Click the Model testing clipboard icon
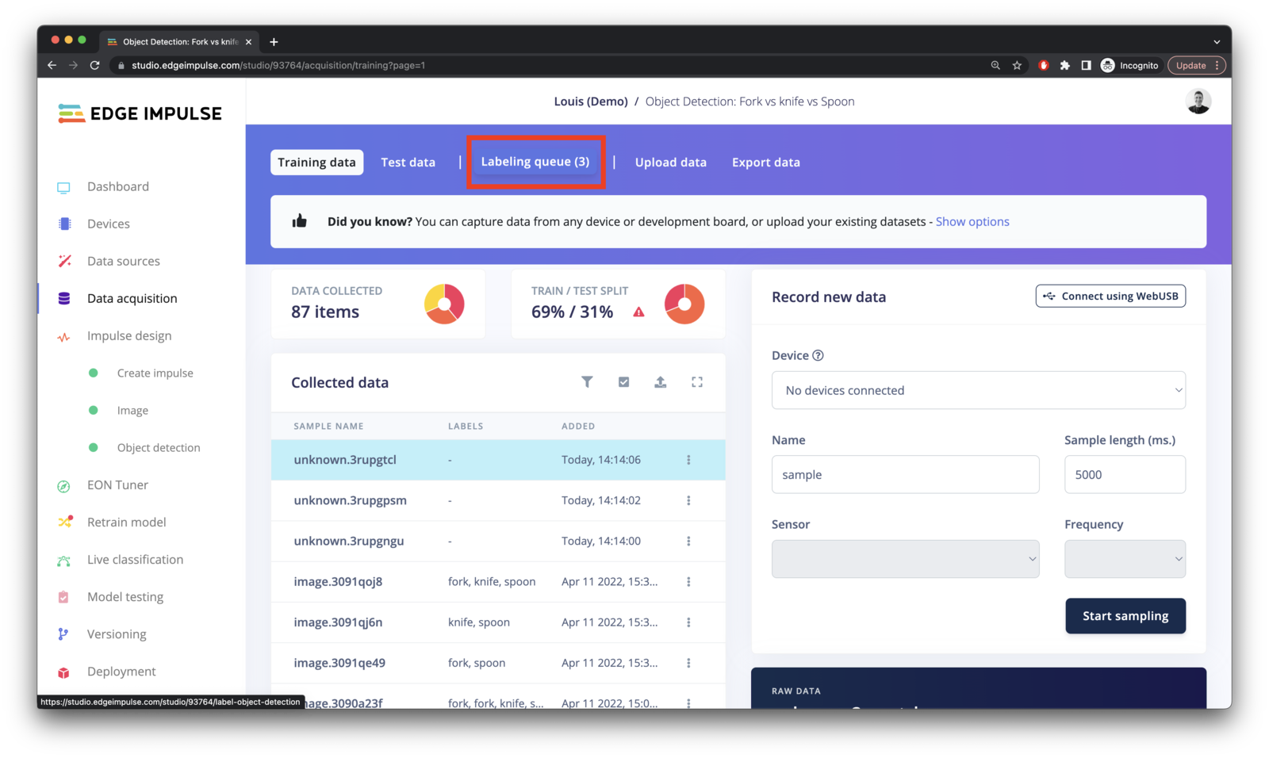The image size is (1269, 758). 63,597
